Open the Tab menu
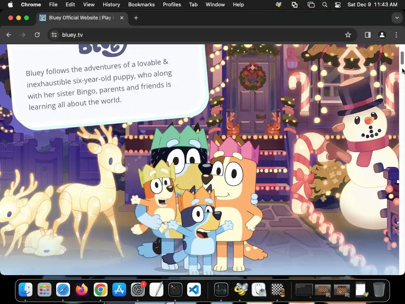Image resolution: width=405 pixels, height=304 pixels. [x=193, y=5]
